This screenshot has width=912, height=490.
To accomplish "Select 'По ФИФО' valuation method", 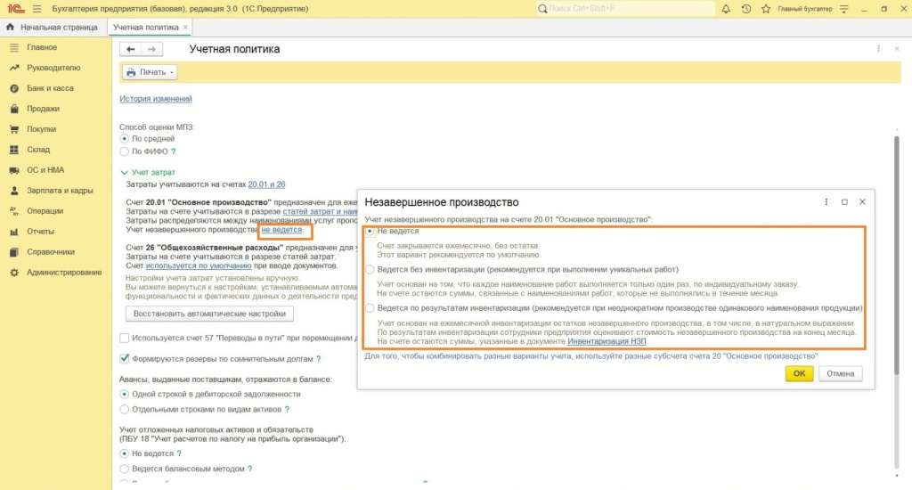I will (x=125, y=151).
